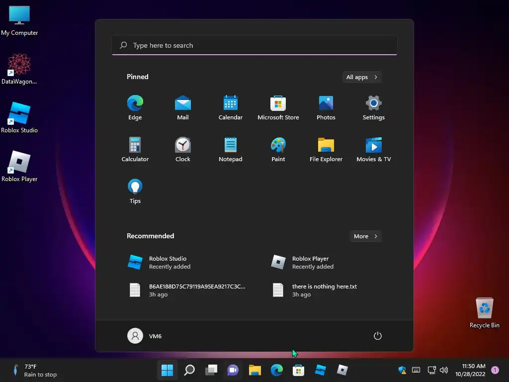The image size is (509, 382).
Task: Open Roblox Player from the taskbar
Action: (x=342, y=370)
